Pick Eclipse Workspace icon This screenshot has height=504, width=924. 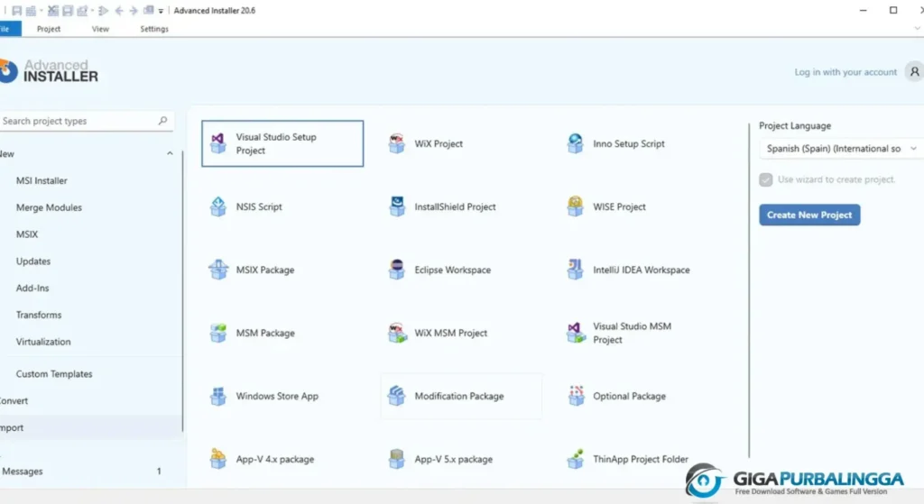pos(397,270)
